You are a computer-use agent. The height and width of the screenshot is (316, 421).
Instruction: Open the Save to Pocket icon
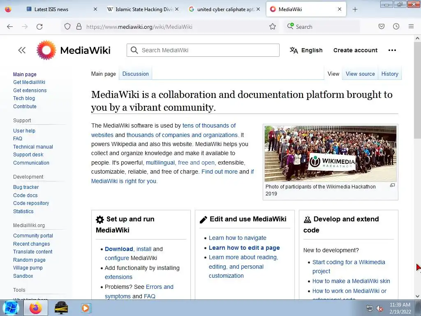tap(382, 26)
